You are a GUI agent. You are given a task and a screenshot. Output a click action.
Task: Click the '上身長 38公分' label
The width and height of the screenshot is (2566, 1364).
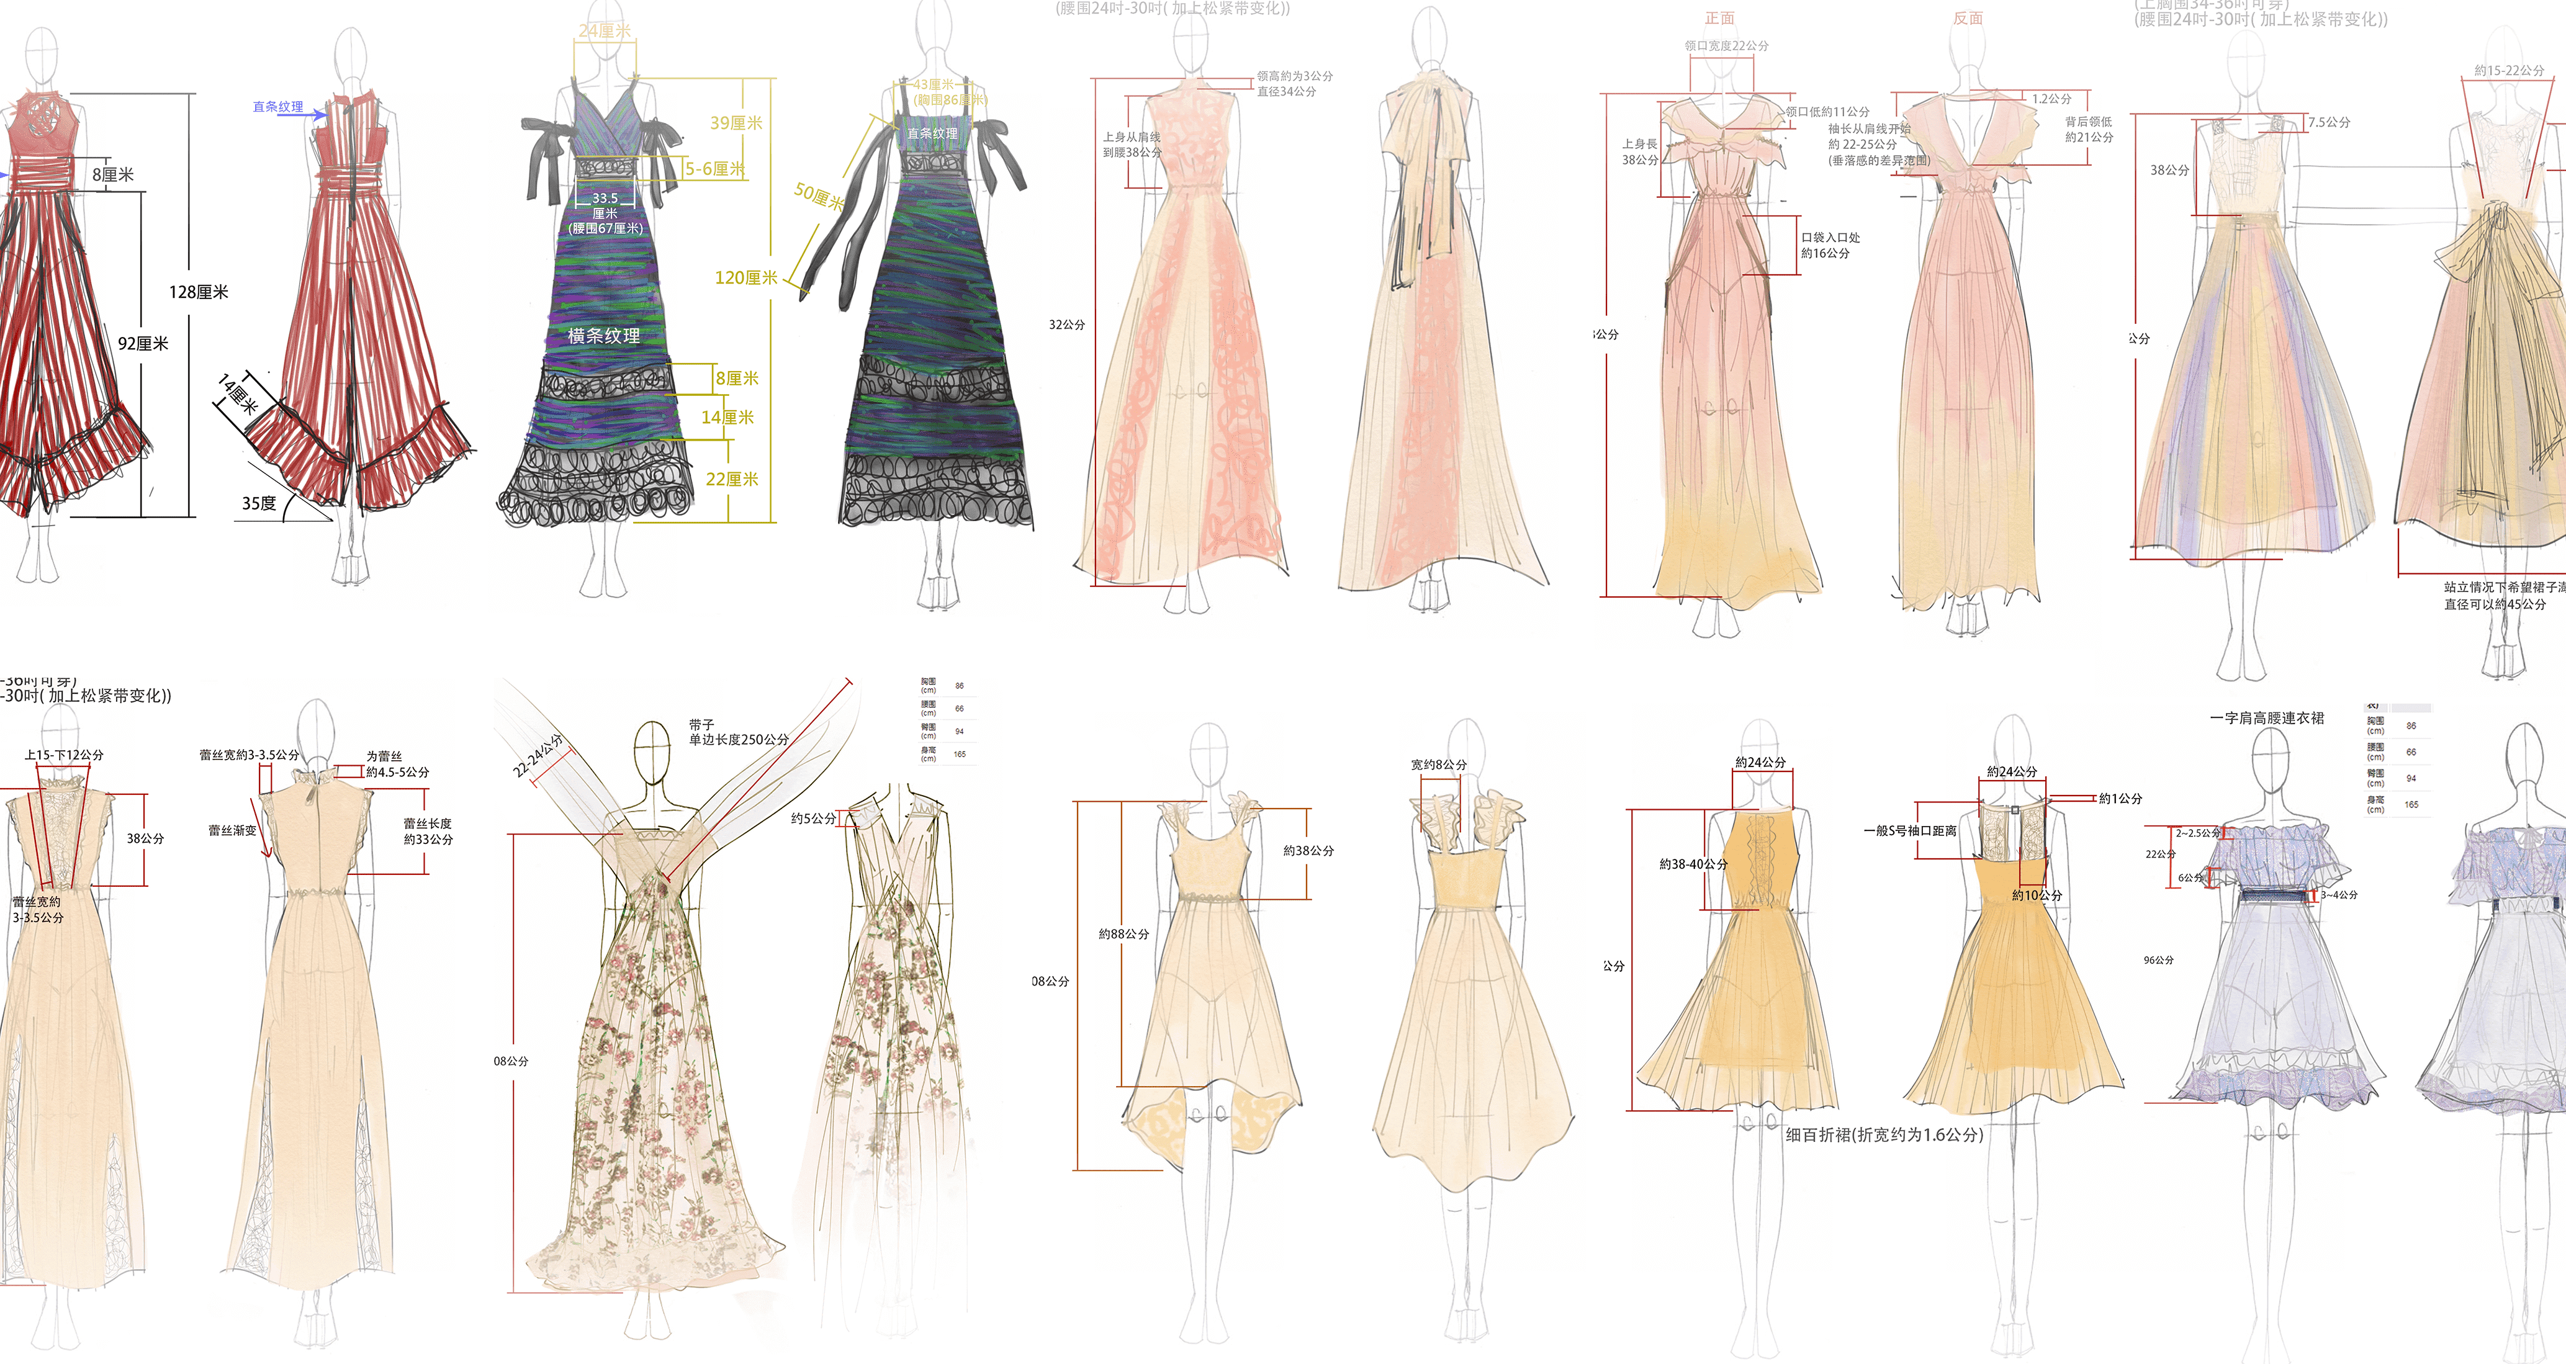point(1640,151)
